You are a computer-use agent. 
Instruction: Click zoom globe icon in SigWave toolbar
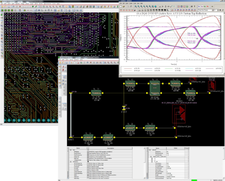point(156,6)
